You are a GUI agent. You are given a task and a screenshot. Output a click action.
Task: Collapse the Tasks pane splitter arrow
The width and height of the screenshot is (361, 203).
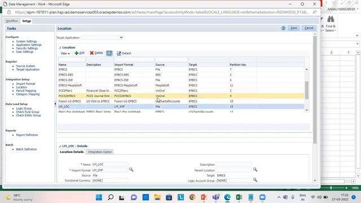coord(55,104)
